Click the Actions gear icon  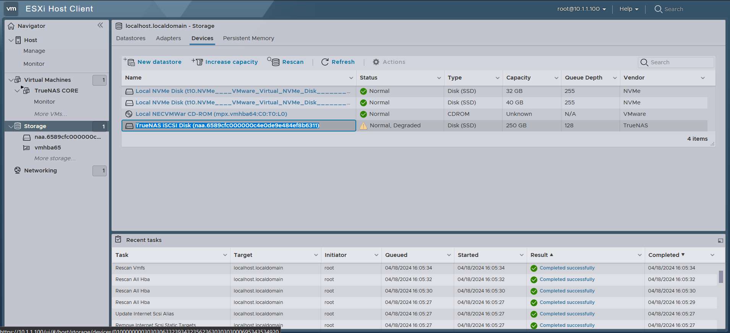point(376,62)
